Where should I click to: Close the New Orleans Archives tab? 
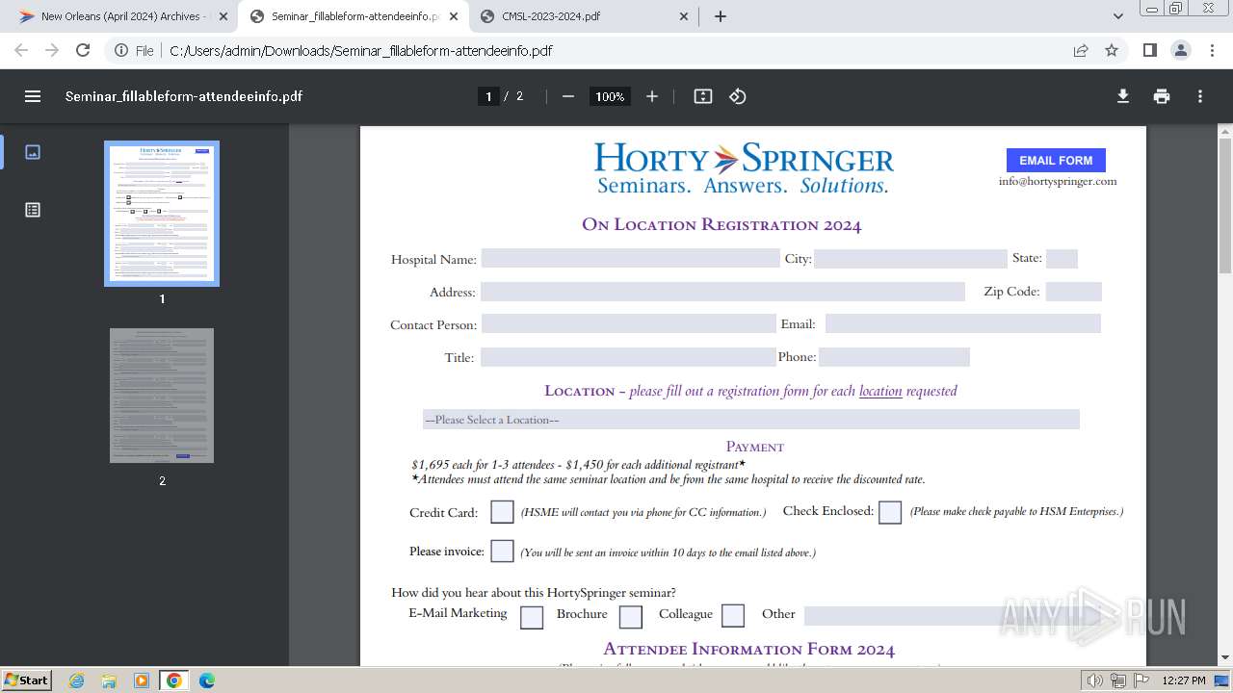pyautogui.click(x=223, y=16)
